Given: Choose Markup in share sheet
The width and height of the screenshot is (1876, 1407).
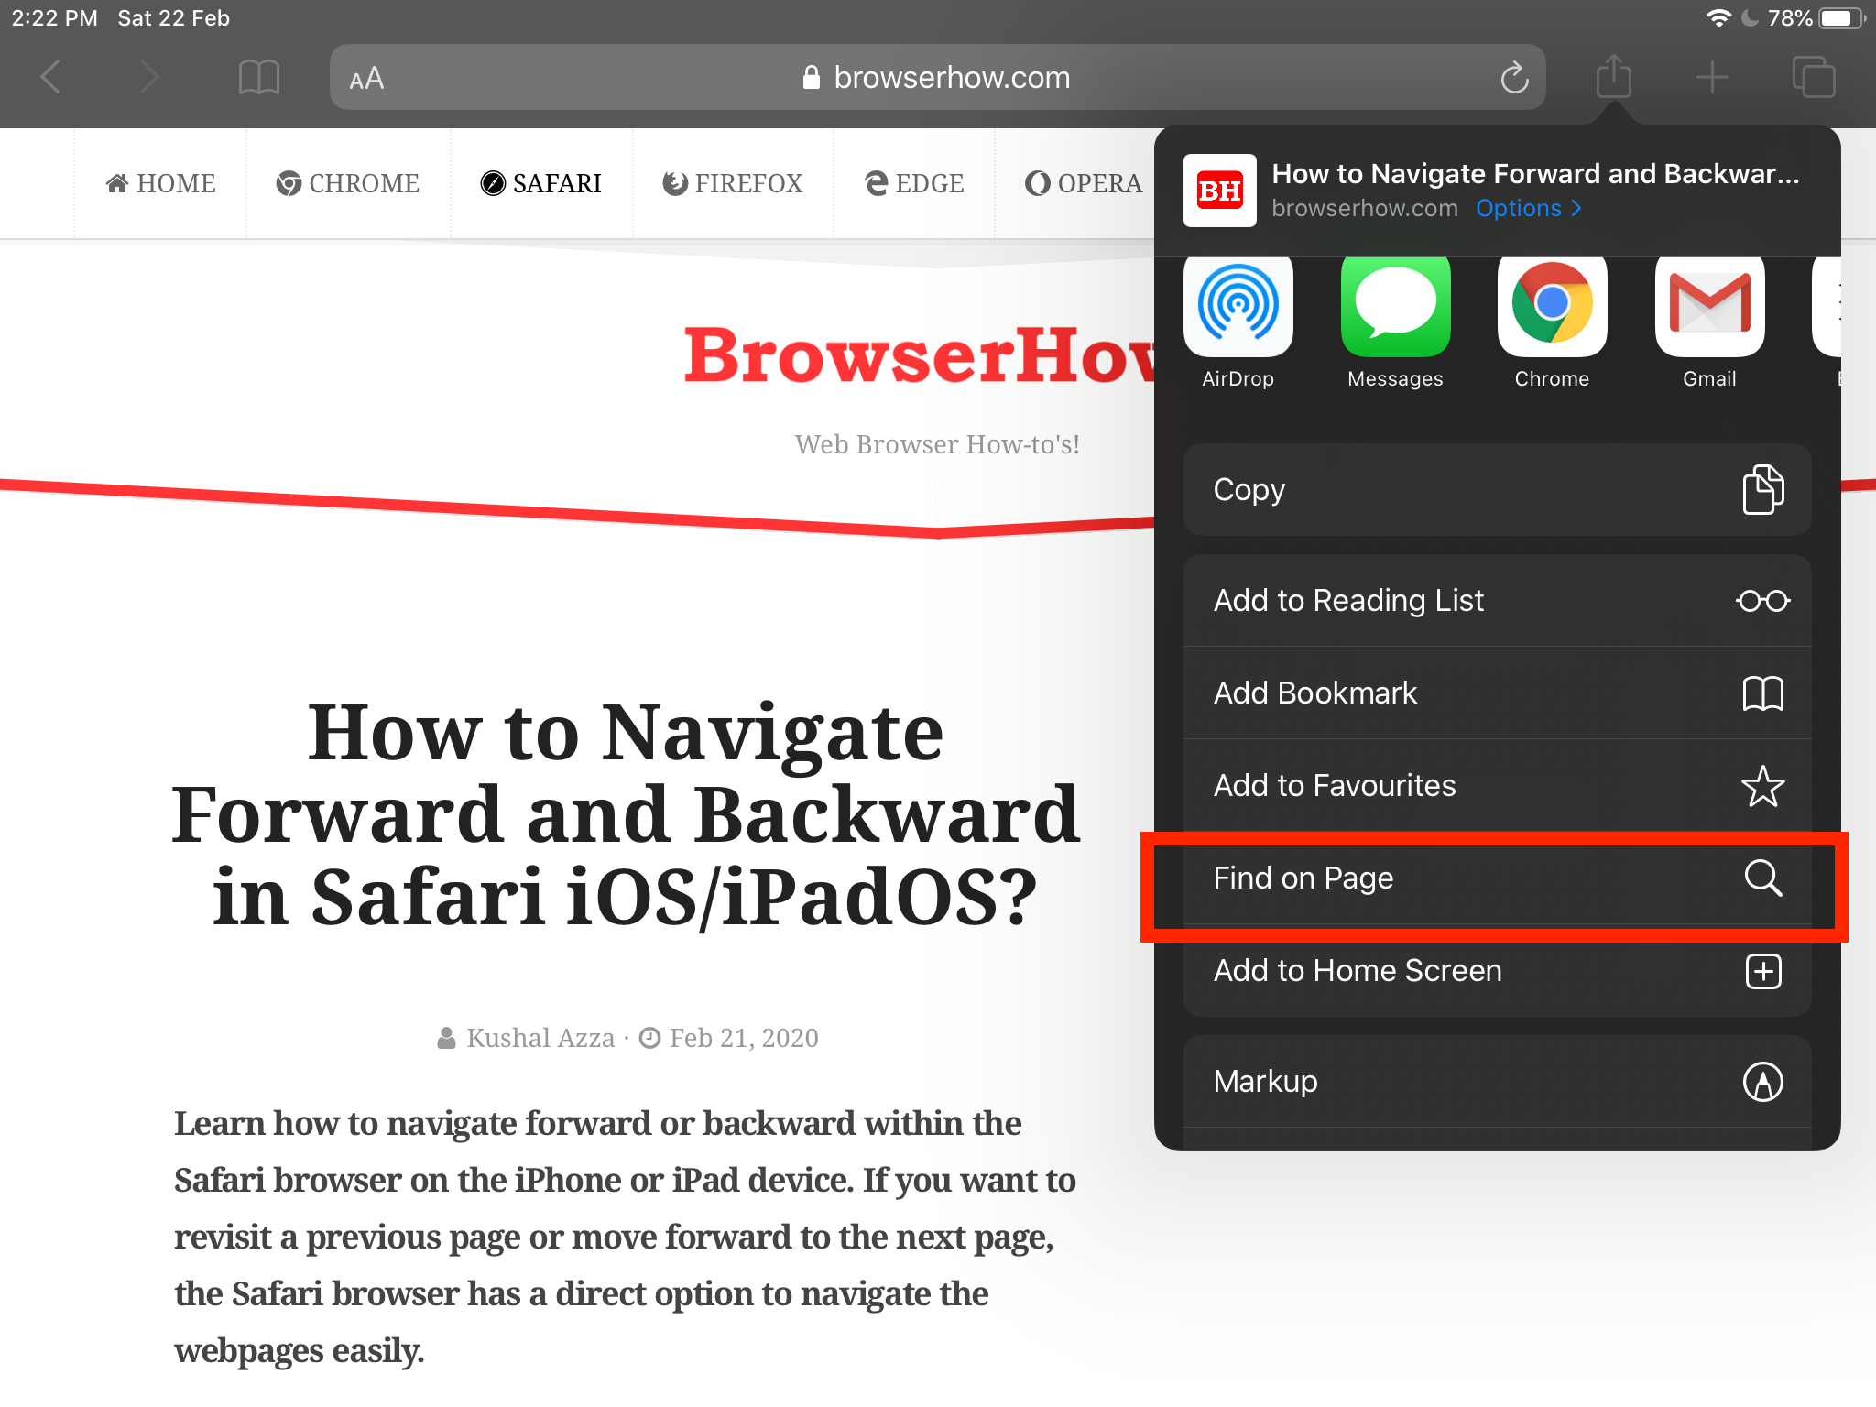Looking at the screenshot, I should (x=1498, y=1082).
